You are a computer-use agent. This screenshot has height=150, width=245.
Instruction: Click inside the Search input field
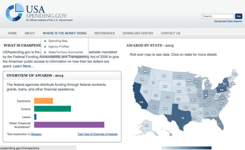pyautogui.click(x=217, y=16)
